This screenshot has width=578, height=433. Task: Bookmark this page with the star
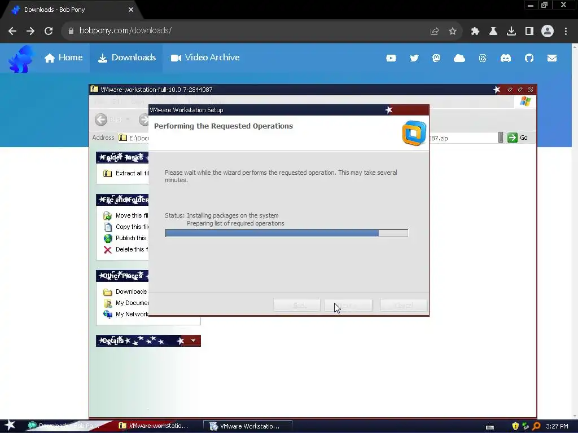453,32
